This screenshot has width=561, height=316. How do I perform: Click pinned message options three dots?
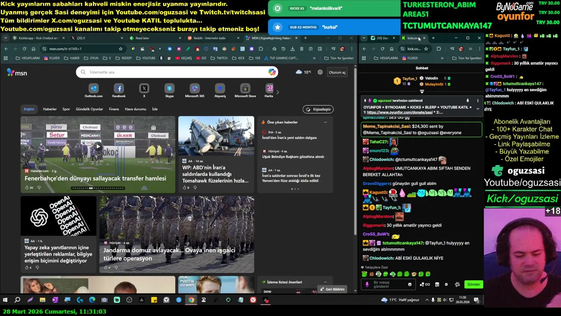pos(478,101)
